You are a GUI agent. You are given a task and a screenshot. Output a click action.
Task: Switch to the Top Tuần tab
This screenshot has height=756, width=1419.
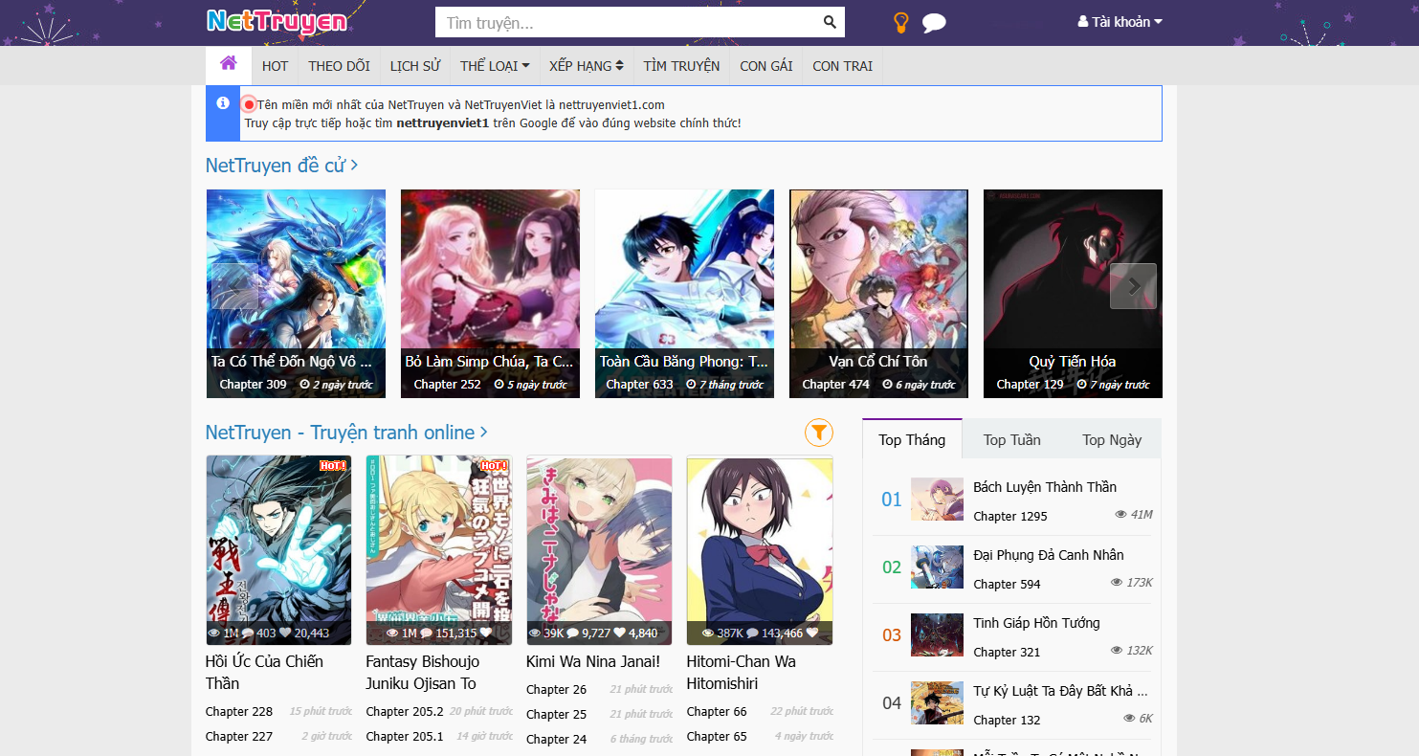1011,440
